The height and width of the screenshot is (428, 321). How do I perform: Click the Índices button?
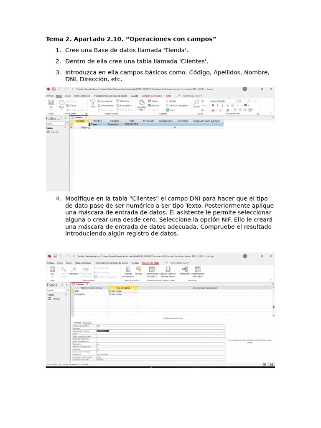[x=139, y=270]
